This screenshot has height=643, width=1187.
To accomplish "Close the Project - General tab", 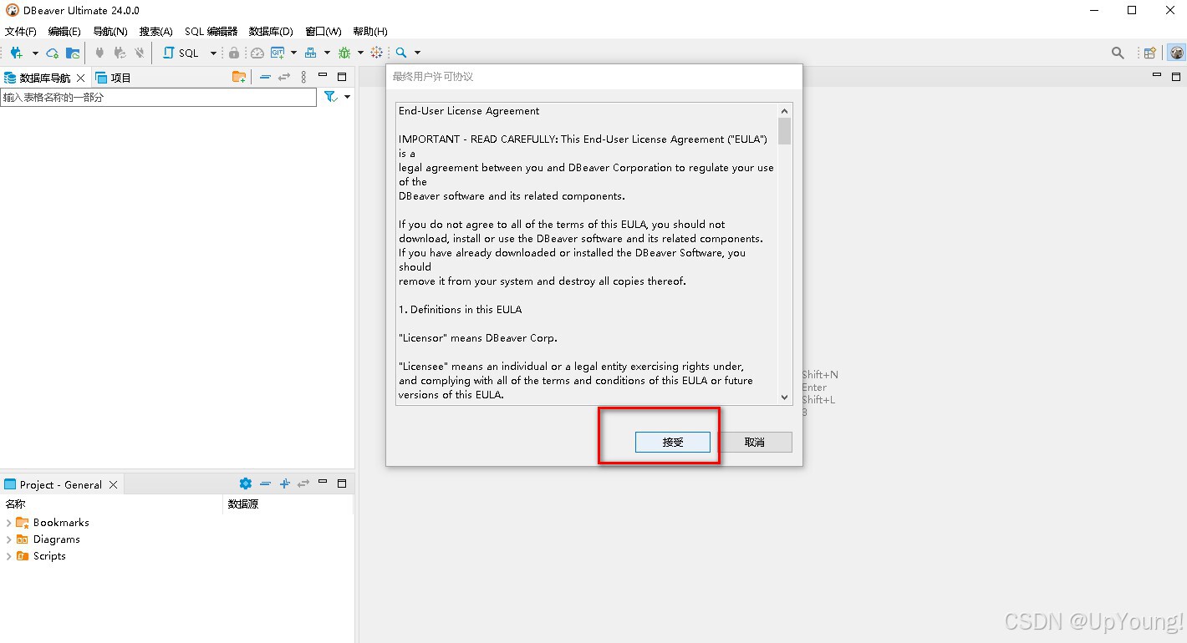I will coord(114,484).
